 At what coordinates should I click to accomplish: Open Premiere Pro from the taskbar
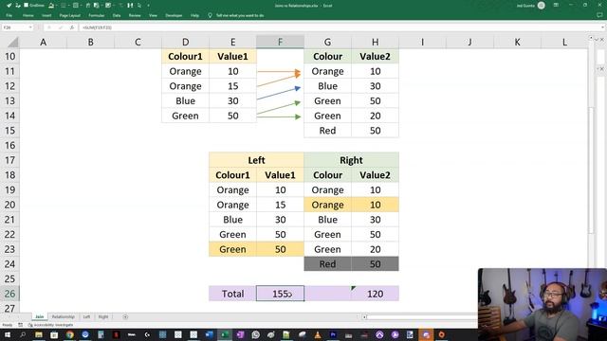tap(333, 334)
